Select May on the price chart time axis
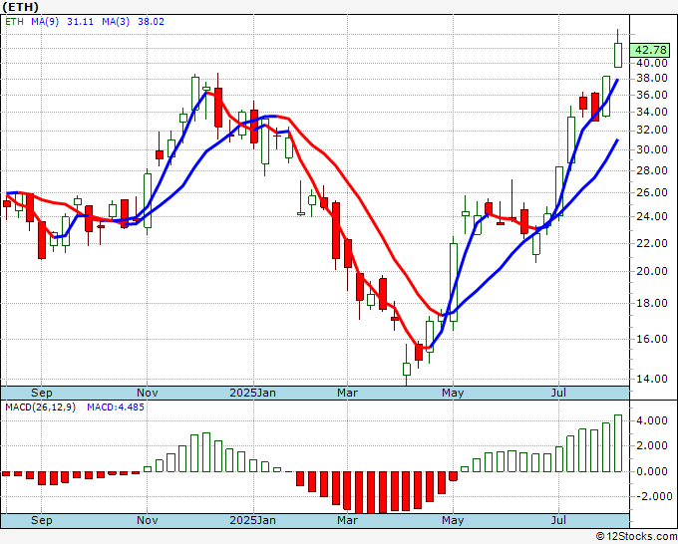Viewport: 678px width, 544px height. (453, 393)
